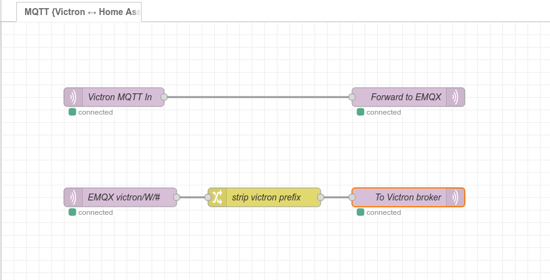Click input port of Forward to EMQX node
The width and height of the screenshot is (550, 280).
click(352, 97)
